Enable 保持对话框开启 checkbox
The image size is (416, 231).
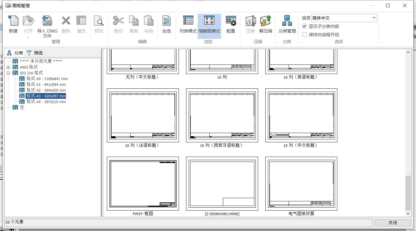click(305, 35)
